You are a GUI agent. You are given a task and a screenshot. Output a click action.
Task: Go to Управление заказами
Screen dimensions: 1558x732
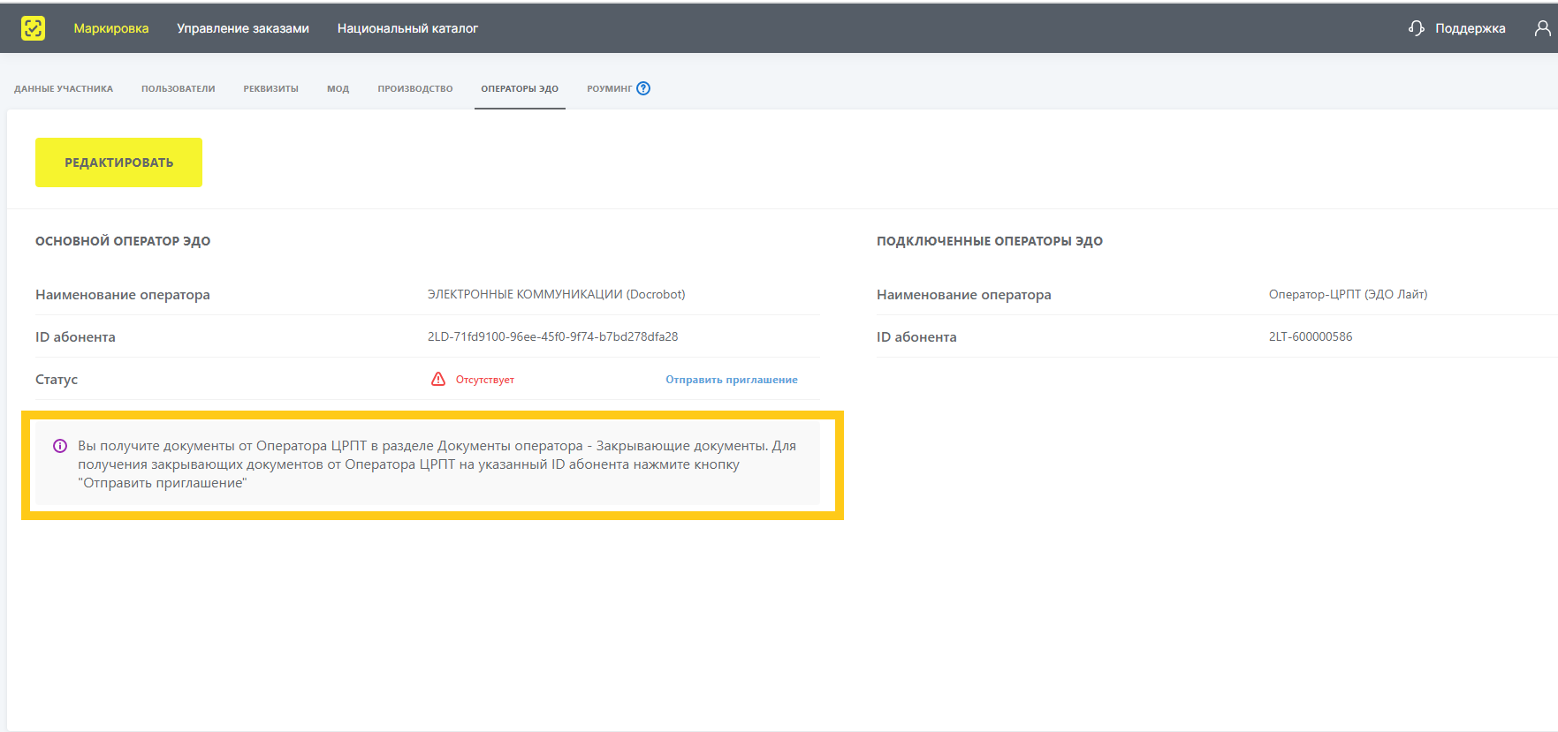click(243, 28)
